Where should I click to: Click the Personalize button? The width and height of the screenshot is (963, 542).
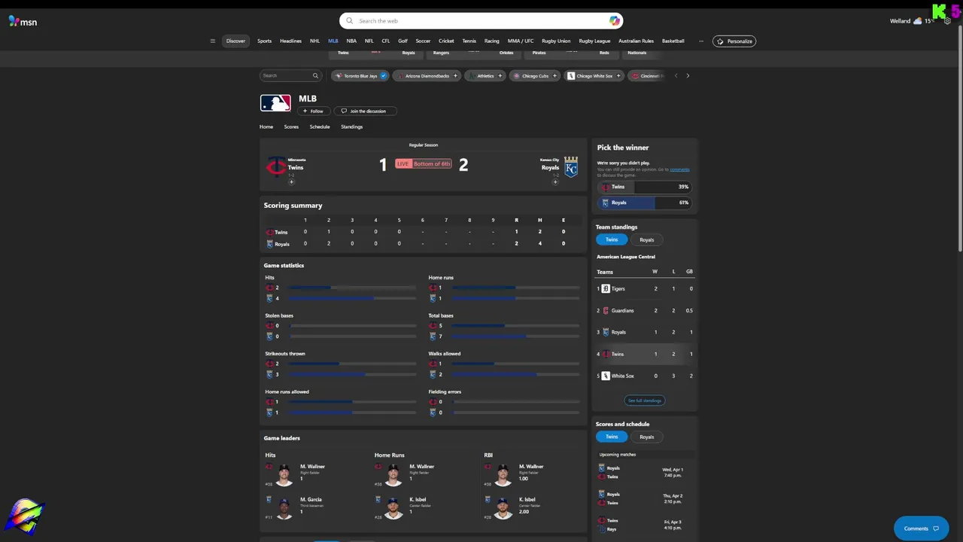tap(734, 41)
